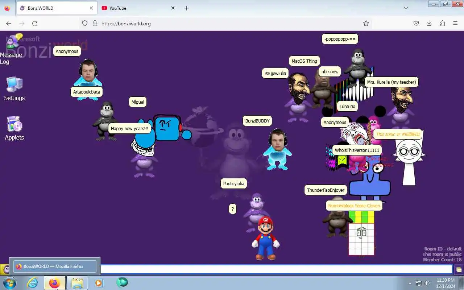Click the nbcsony. name label

(330, 71)
